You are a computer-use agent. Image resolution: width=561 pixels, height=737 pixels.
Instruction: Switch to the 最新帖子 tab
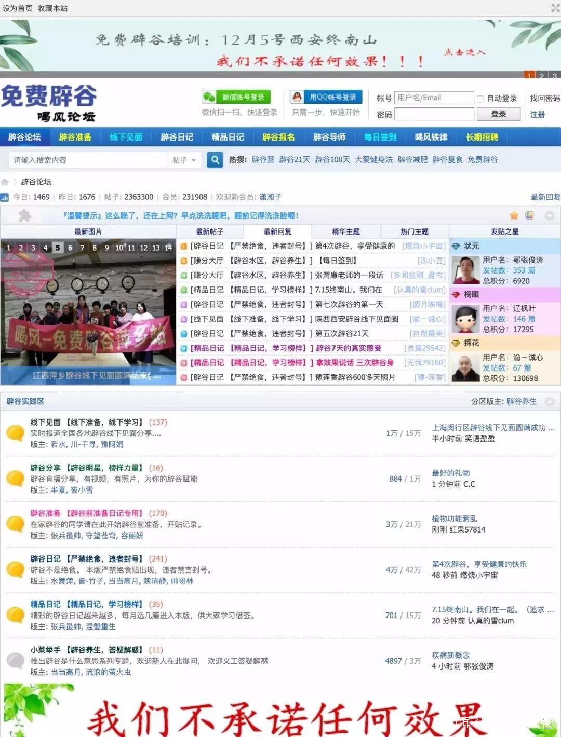click(210, 231)
